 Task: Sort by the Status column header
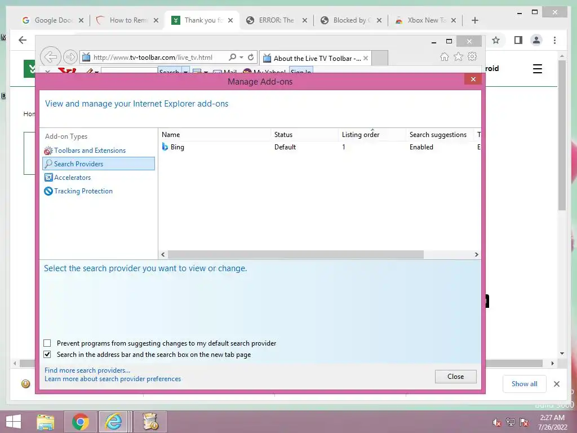tap(305, 134)
